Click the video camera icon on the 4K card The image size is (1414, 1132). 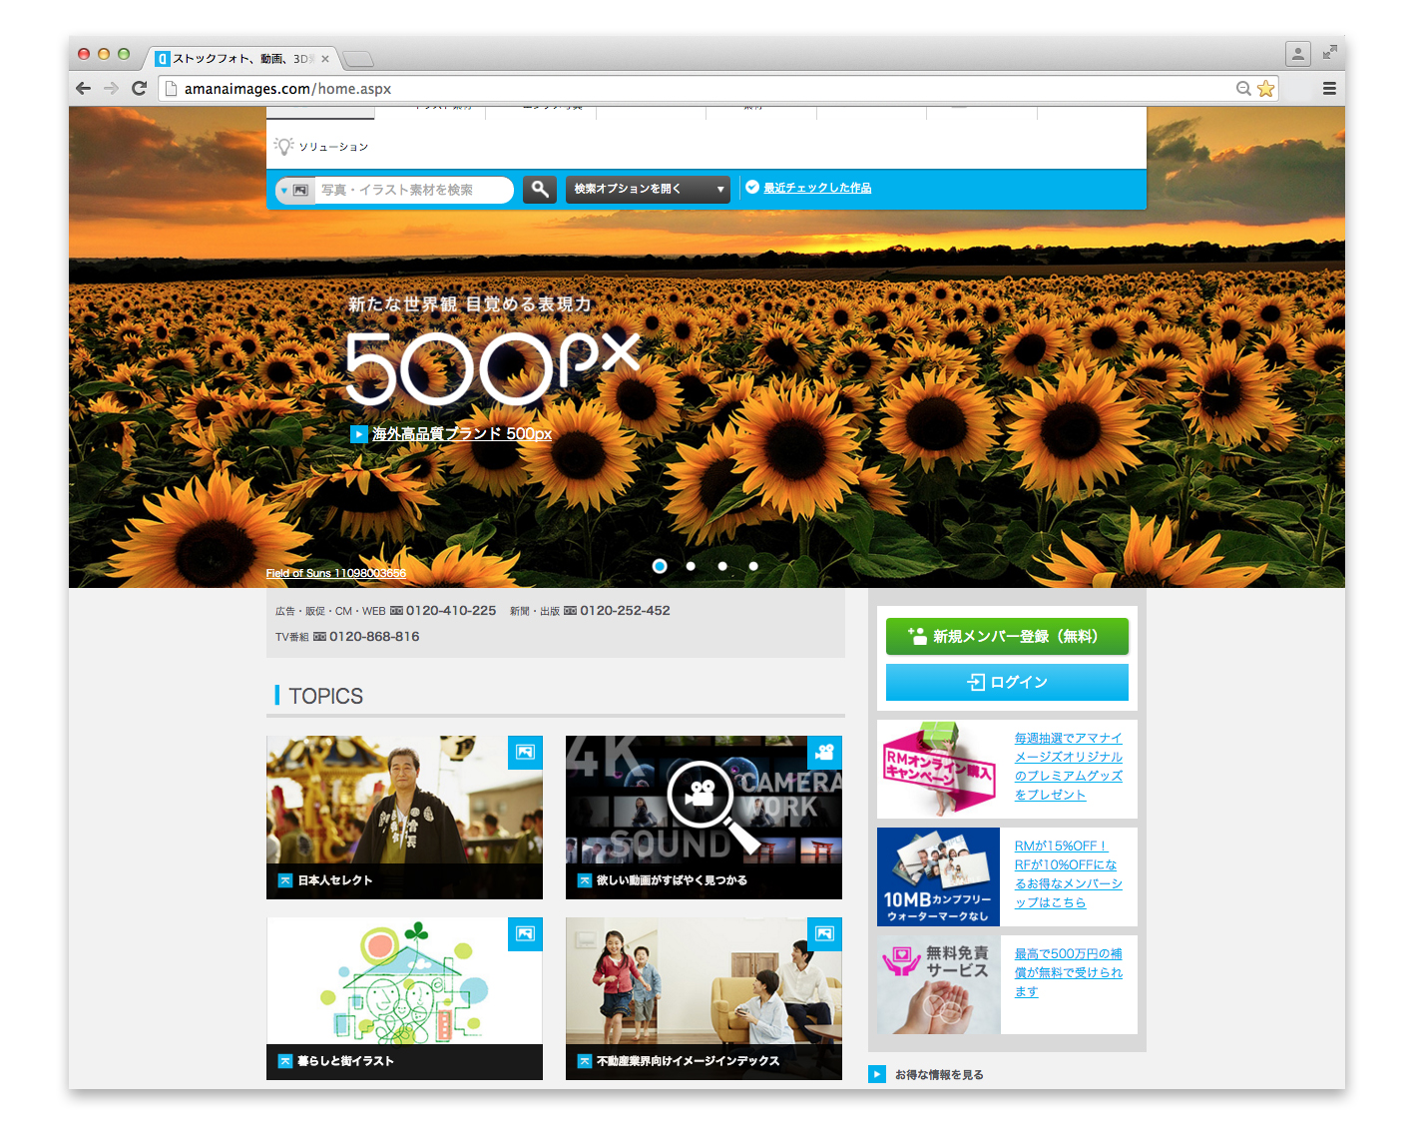point(824,753)
